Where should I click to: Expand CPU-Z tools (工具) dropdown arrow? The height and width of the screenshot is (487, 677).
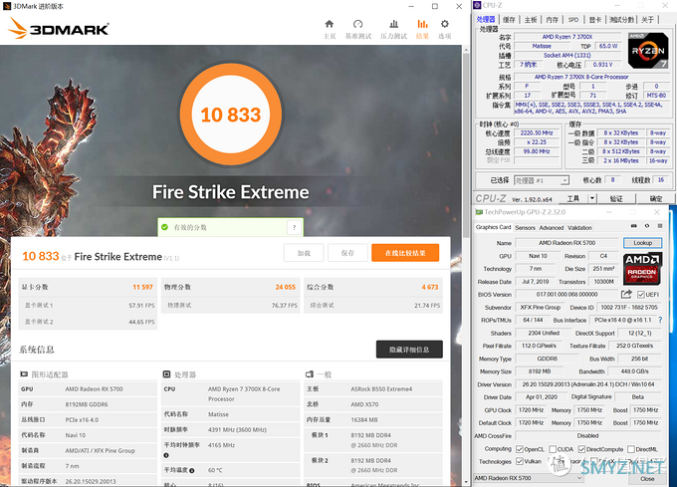(592, 198)
